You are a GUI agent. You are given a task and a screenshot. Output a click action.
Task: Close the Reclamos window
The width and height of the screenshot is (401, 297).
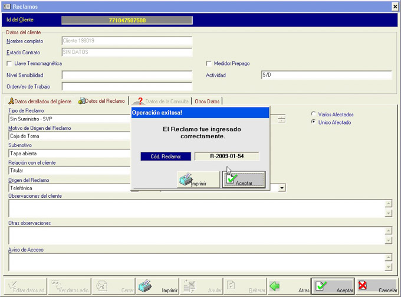point(395,6)
